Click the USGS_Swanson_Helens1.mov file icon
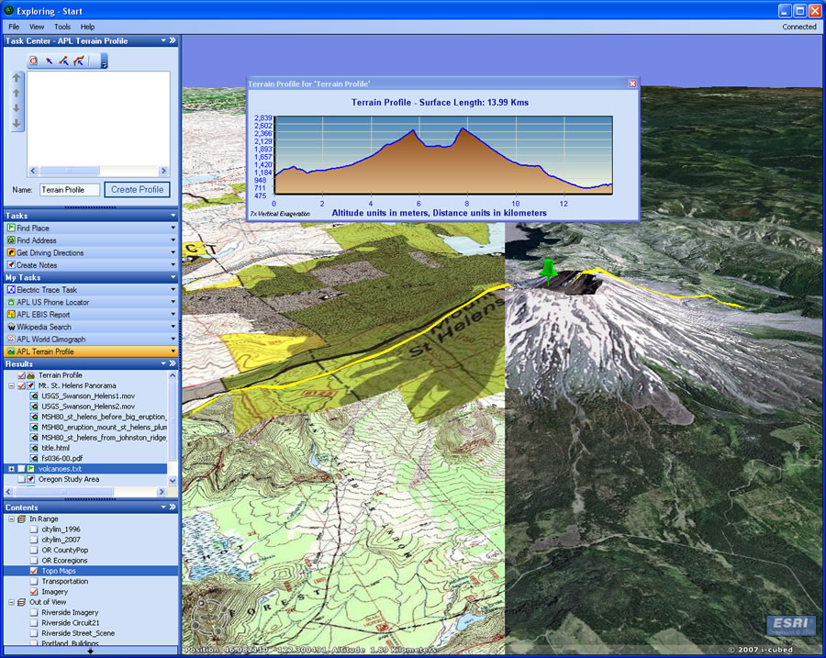This screenshot has width=826, height=658. 34,396
